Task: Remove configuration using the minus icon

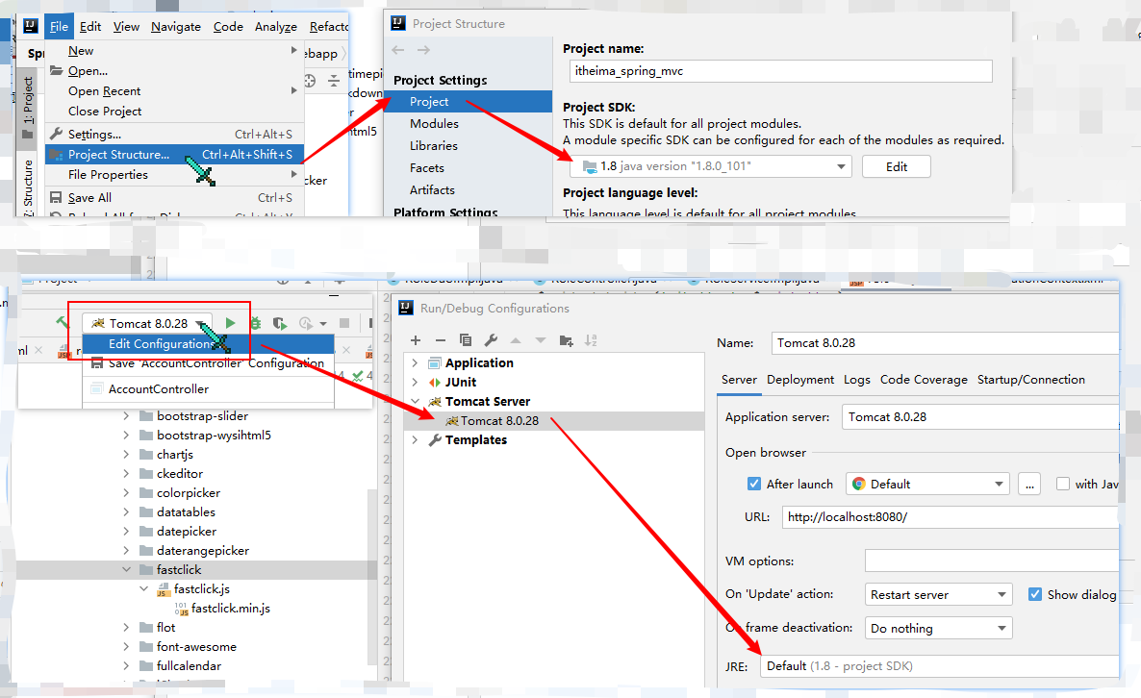Action: (x=441, y=340)
